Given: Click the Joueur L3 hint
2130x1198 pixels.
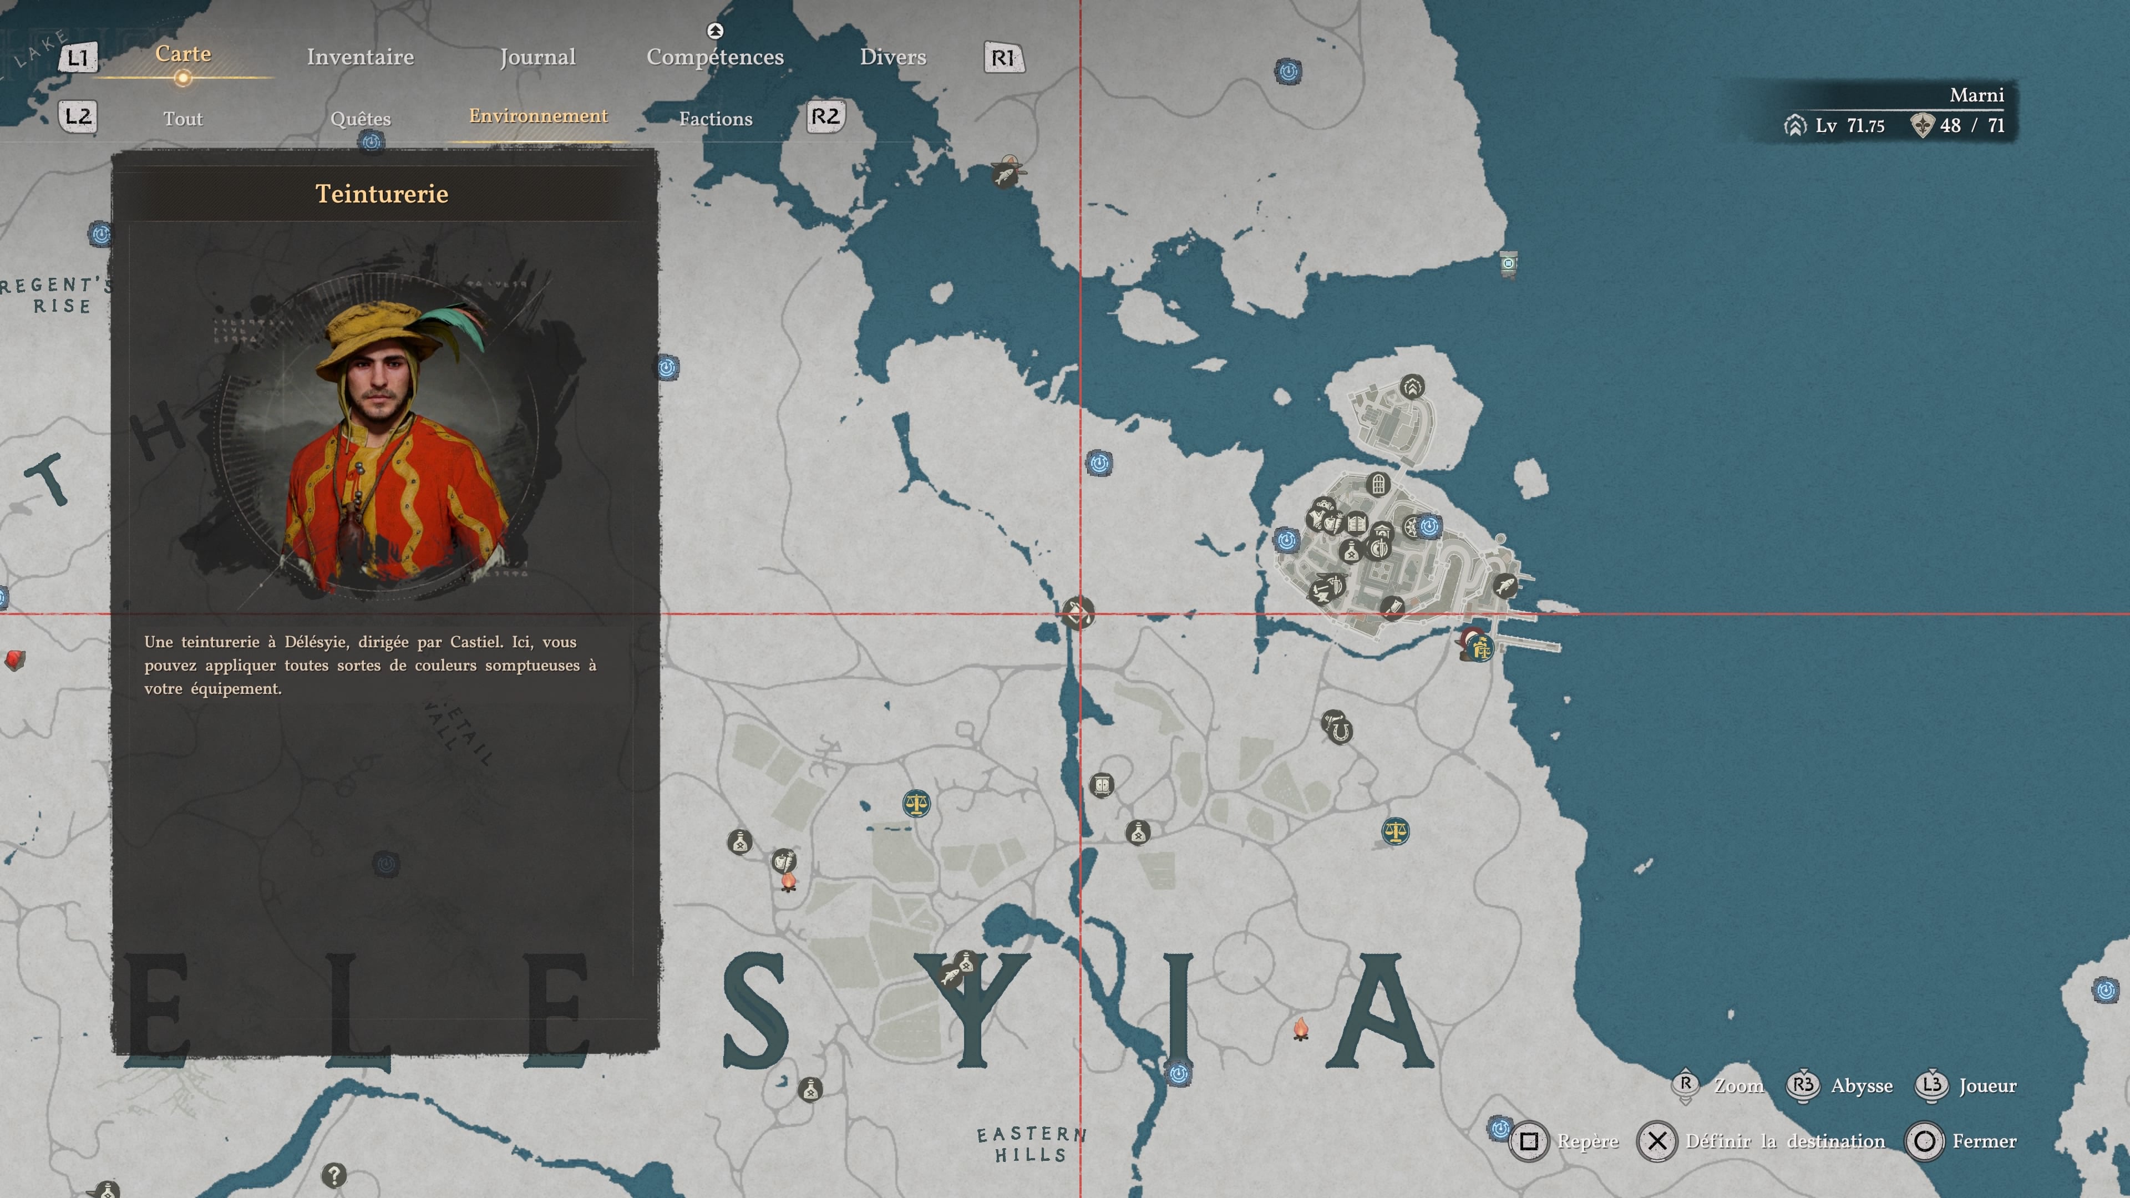Looking at the screenshot, I should (x=1931, y=1085).
